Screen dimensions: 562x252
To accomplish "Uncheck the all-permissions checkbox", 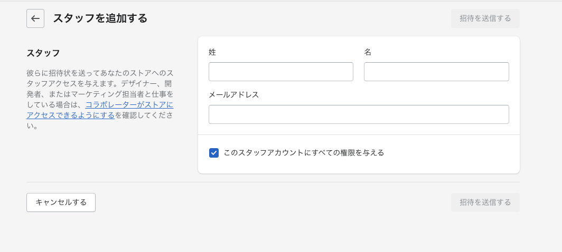I will 213,153.
